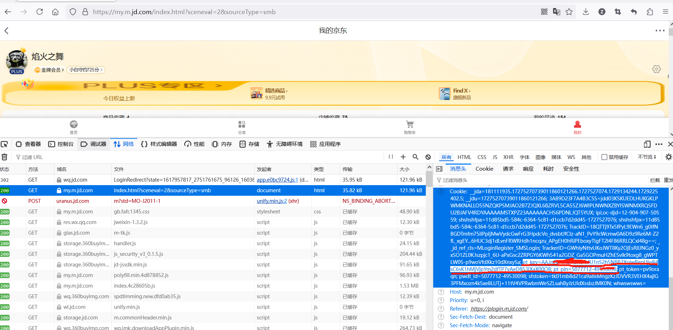Filter requests by HTML type

click(x=464, y=157)
